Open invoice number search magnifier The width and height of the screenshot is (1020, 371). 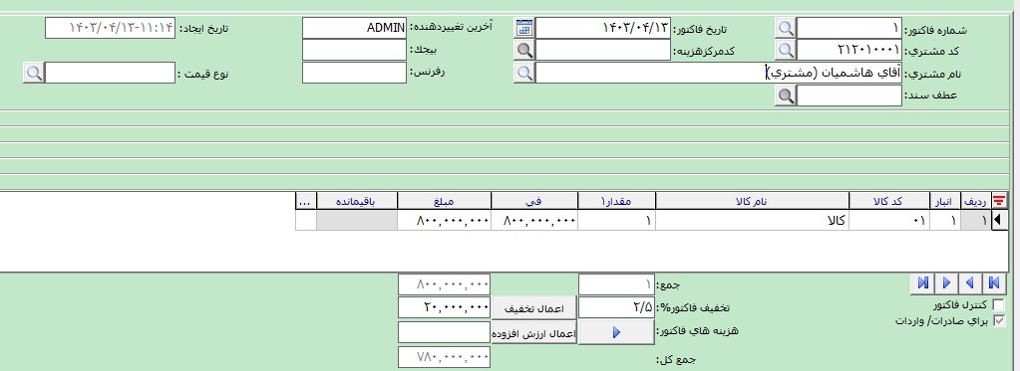coord(786,28)
